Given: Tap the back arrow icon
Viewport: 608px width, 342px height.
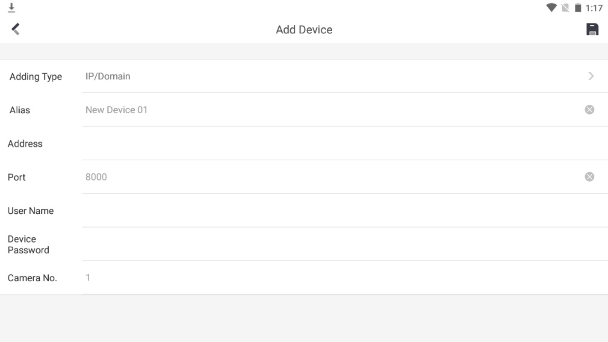Looking at the screenshot, I should [15, 29].
